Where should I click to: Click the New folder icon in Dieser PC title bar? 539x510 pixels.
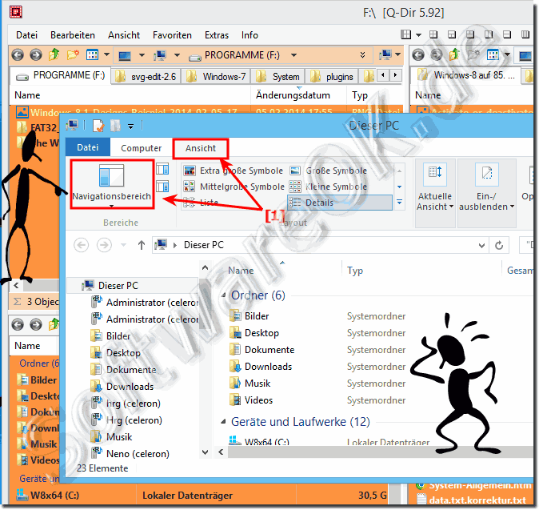coord(115,126)
